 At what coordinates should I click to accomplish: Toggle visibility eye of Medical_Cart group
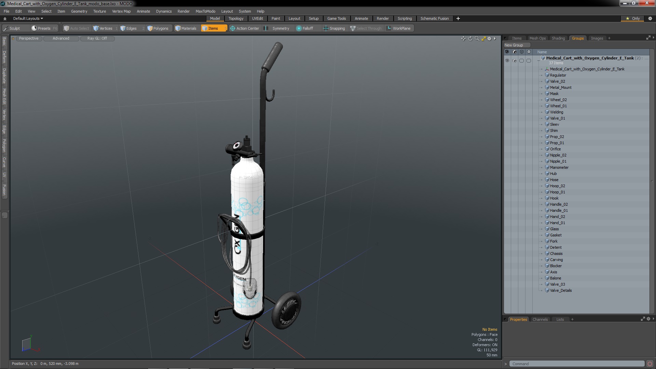coord(507,60)
